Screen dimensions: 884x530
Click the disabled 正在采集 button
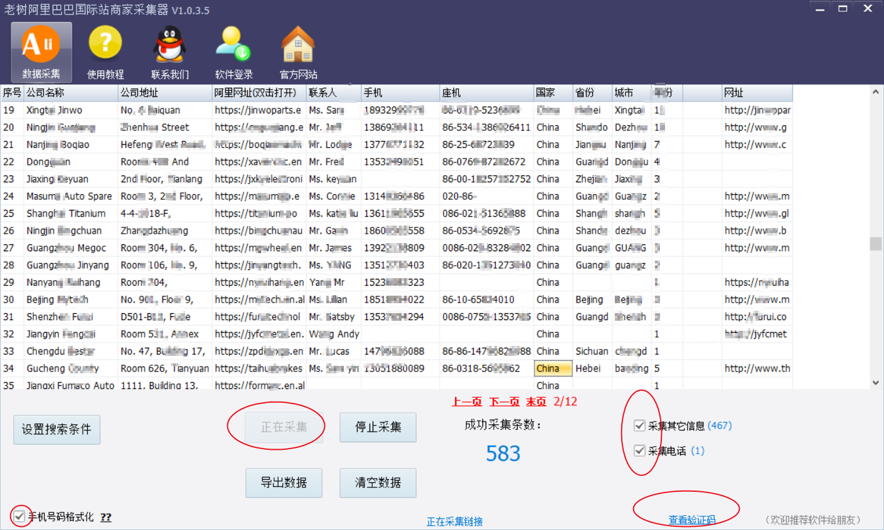click(x=284, y=427)
